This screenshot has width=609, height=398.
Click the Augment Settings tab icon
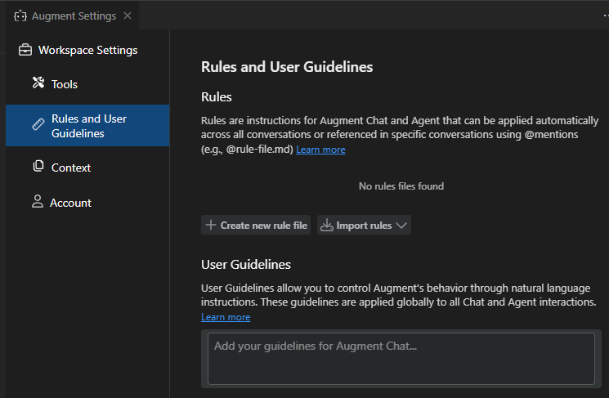coord(20,16)
